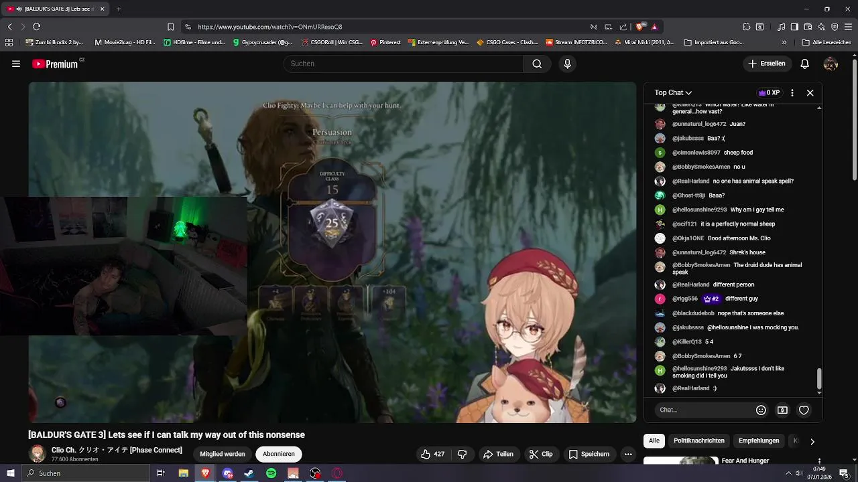858x482 pixels.
Task: Click the browser URL address bar
Action: point(389,27)
